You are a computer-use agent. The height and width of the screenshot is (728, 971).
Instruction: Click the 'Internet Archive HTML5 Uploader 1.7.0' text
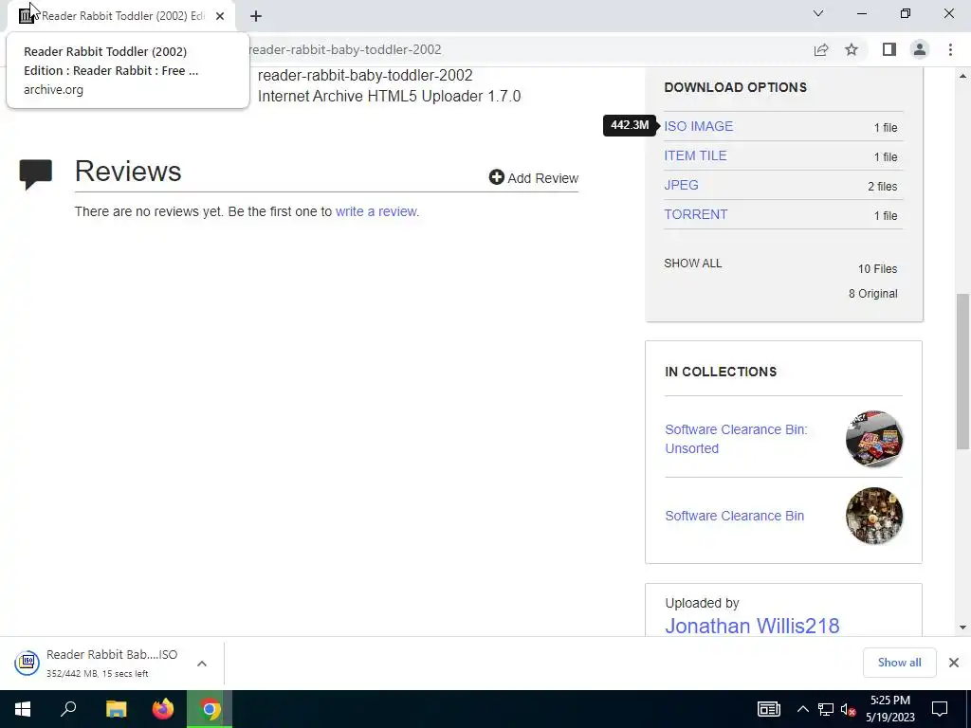pos(389,97)
